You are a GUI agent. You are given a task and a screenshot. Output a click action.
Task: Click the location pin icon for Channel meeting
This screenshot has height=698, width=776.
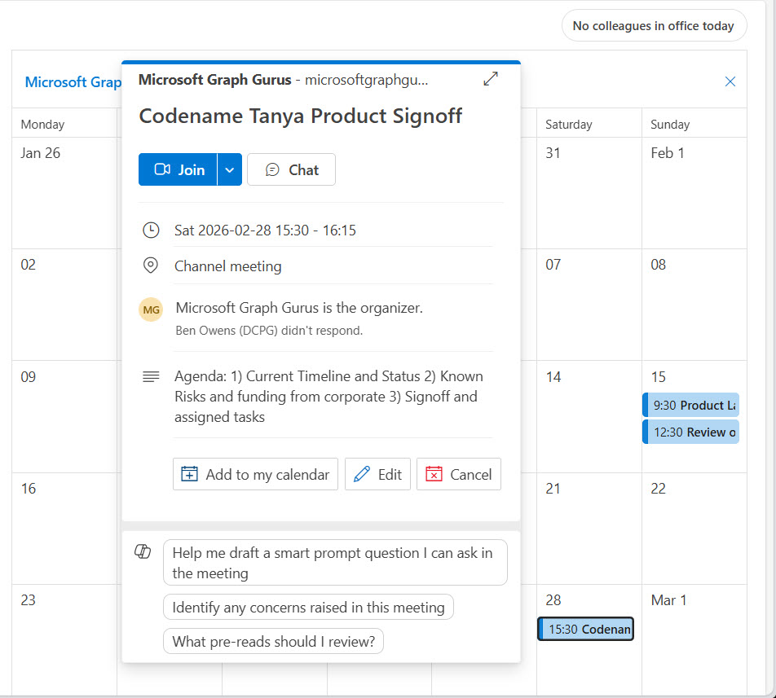(151, 266)
